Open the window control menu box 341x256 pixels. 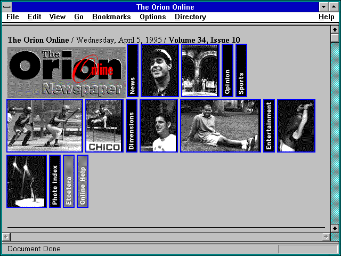(x=7, y=7)
